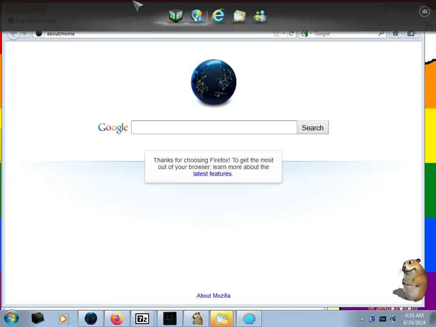Open Firefox from the taskbar

pyautogui.click(x=117, y=318)
